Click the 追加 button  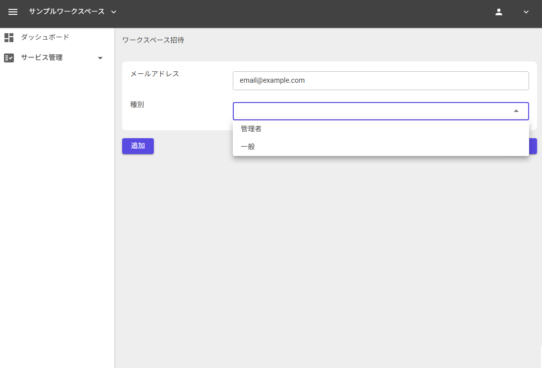[x=137, y=146]
